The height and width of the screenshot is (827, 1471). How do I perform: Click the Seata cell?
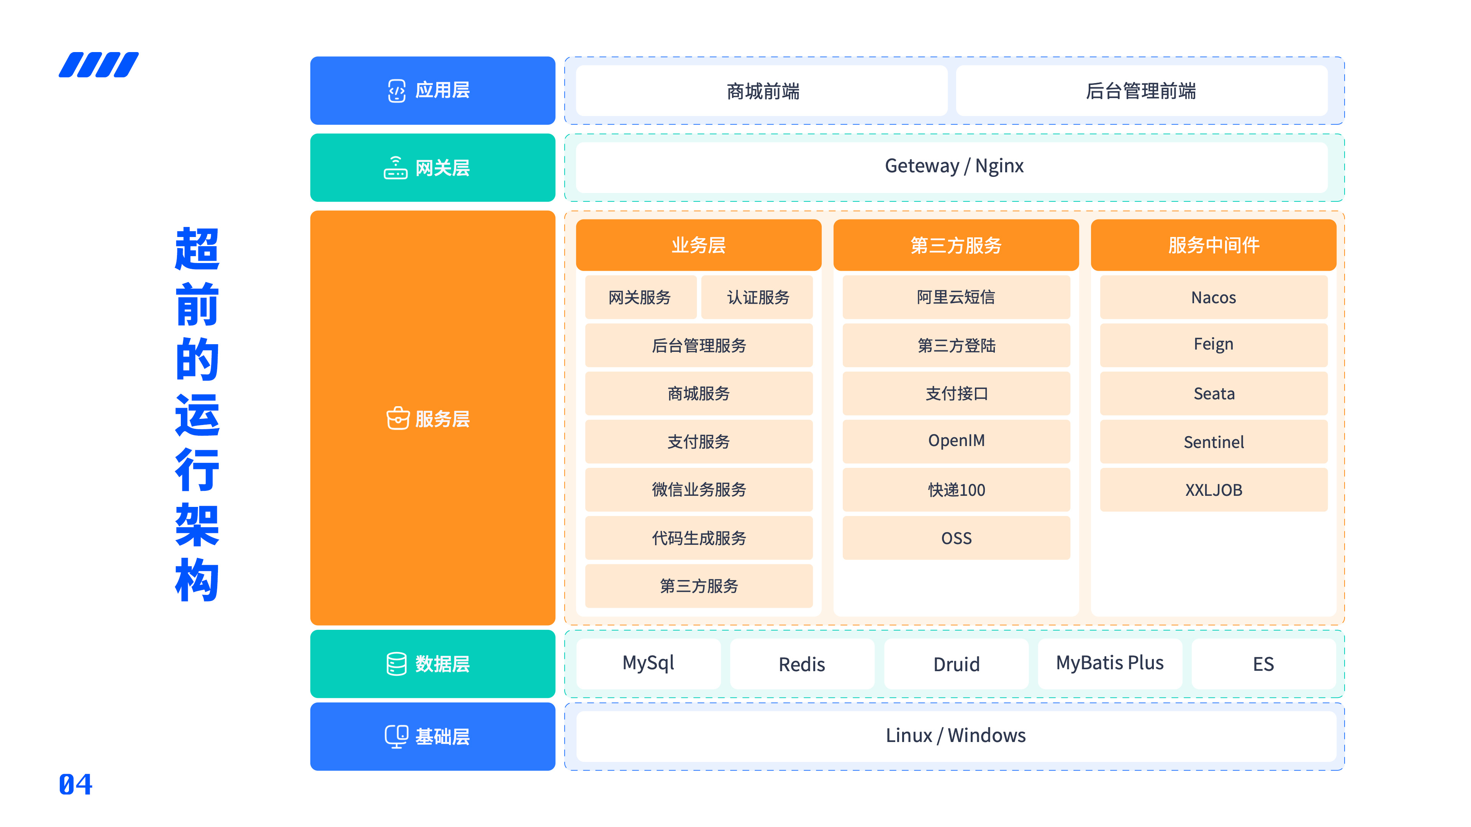[1214, 393]
